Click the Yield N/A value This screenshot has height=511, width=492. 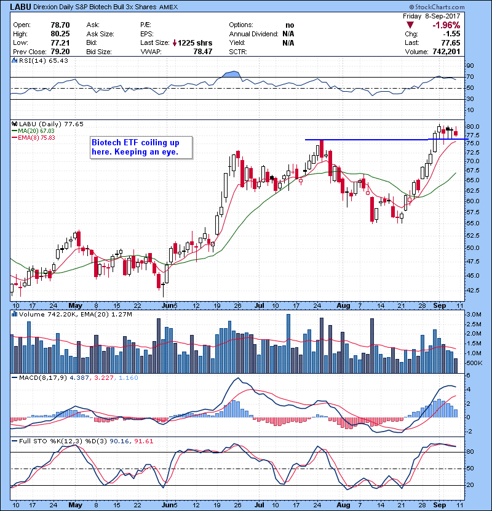pos(288,42)
